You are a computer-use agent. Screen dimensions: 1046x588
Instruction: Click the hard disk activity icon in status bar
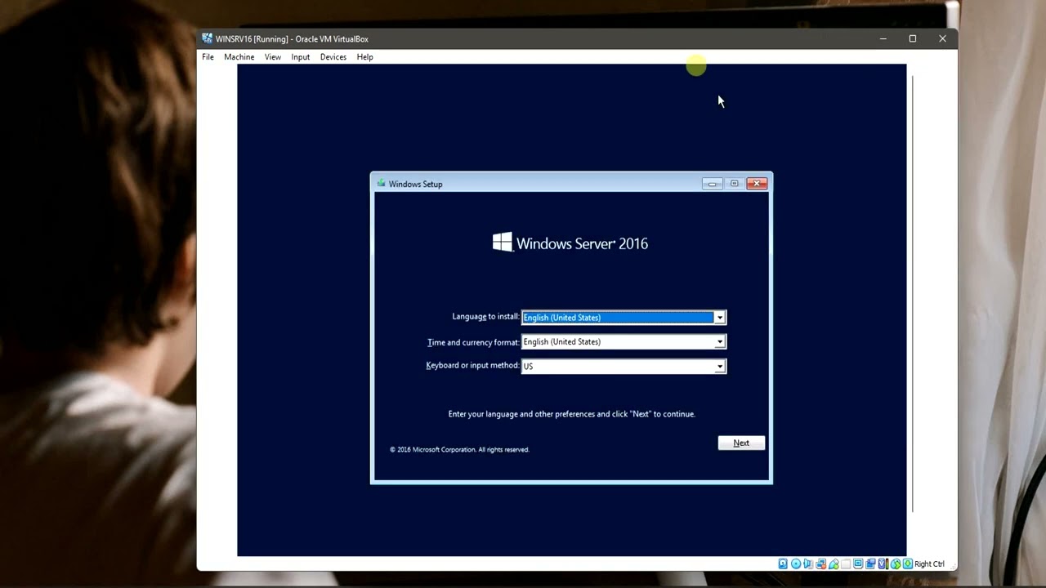(783, 563)
